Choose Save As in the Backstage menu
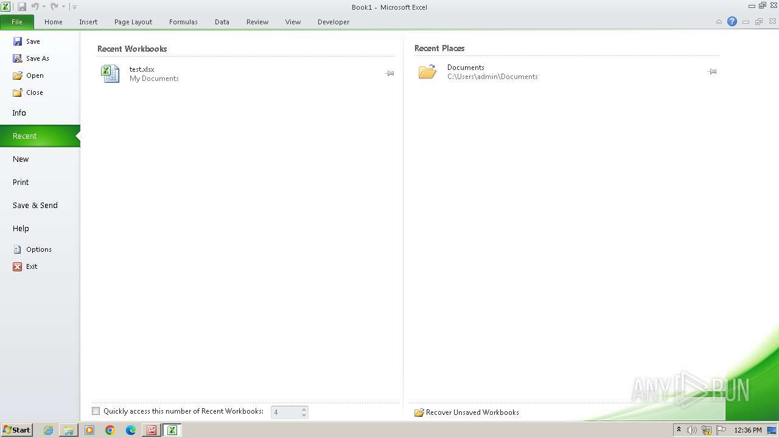This screenshot has width=779, height=438. tap(31, 58)
